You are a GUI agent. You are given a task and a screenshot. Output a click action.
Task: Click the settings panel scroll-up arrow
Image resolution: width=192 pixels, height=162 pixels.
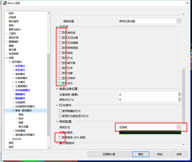[183, 14]
